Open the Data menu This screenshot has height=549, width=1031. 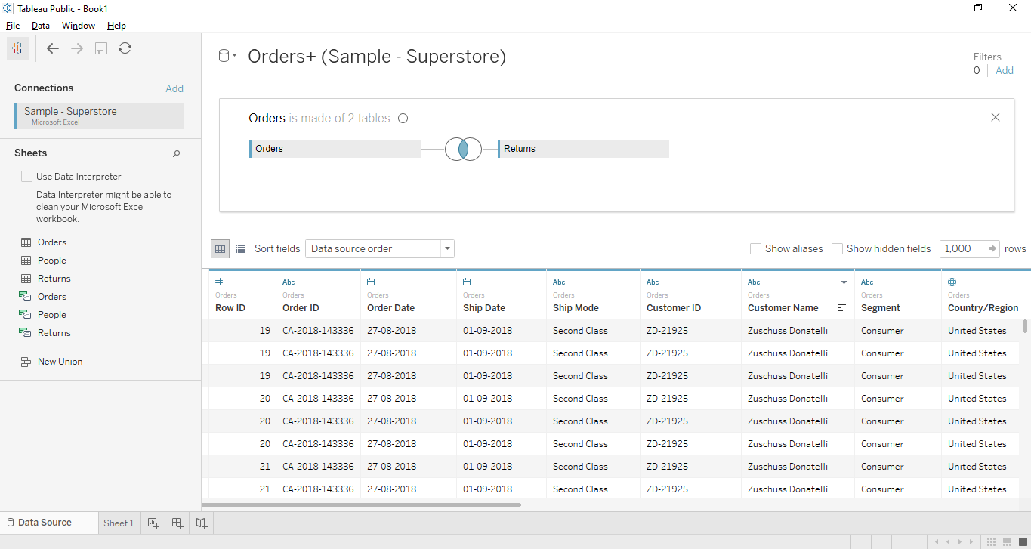coord(41,26)
